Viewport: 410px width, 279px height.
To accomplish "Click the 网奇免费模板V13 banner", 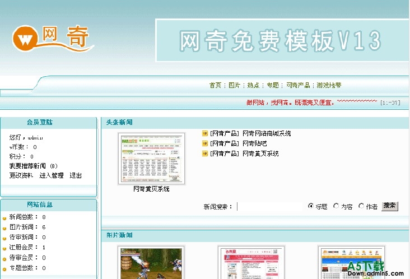I will (282, 40).
